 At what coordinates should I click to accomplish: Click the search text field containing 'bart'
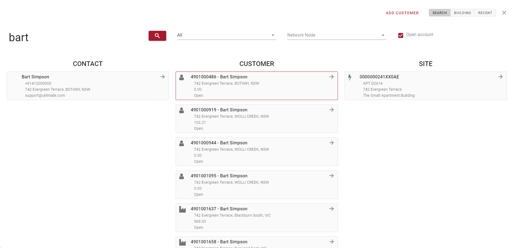point(76,37)
